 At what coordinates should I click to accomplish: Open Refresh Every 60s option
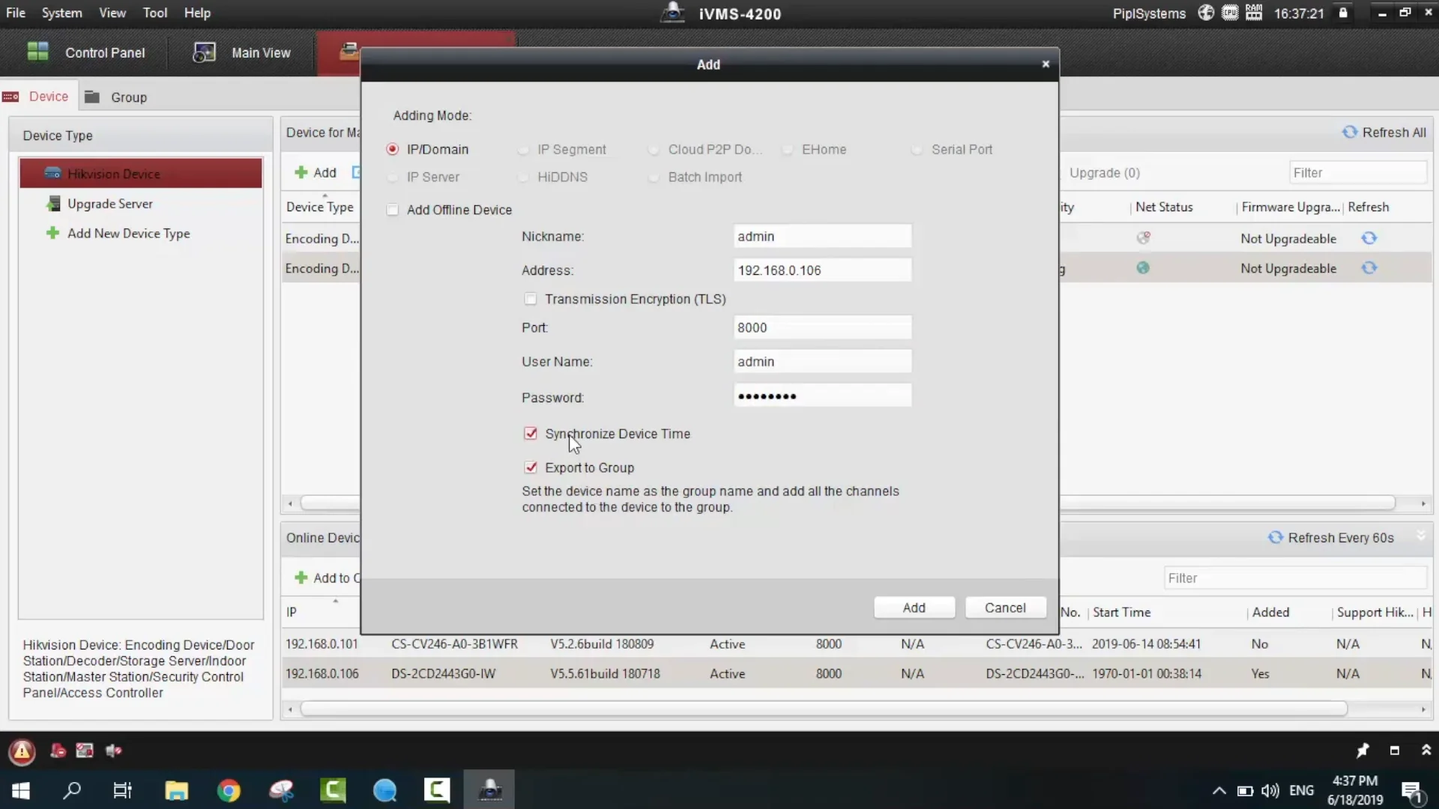pyautogui.click(x=1331, y=538)
